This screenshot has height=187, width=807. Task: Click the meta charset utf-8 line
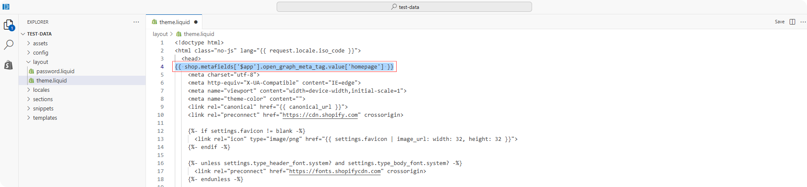click(x=224, y=75)
